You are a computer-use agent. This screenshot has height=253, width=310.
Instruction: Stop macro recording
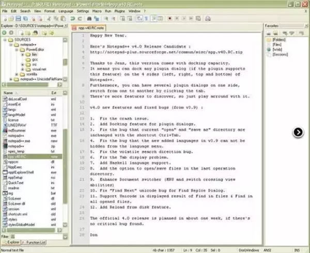pyautogui.click(x=177, y=19)
